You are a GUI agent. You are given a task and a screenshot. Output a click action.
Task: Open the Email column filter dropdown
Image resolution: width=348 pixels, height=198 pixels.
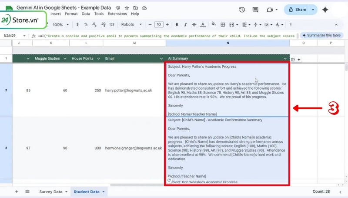[x=162, y=58]
